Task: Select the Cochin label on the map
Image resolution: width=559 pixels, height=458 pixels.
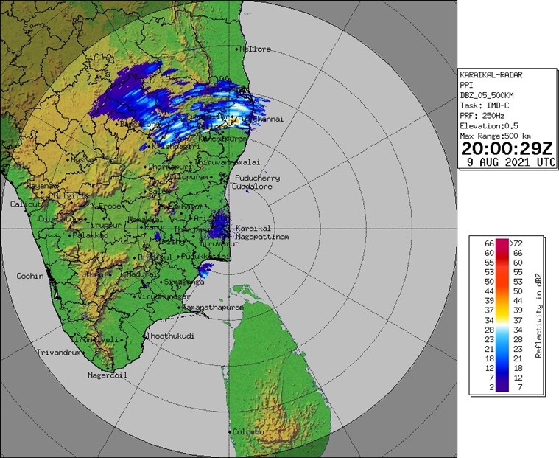Action: [x=30, y=276]
